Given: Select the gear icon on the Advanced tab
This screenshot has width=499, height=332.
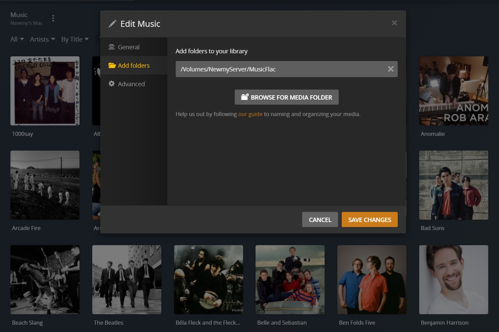Looking at the screenshot, I should (112, 84).
